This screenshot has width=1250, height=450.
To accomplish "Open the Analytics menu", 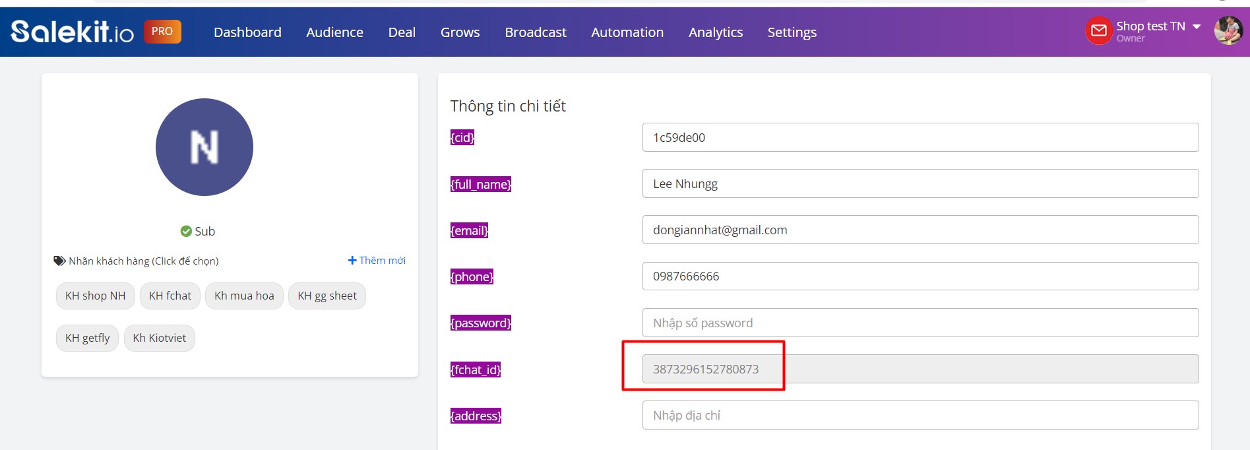I will [716, 32].
